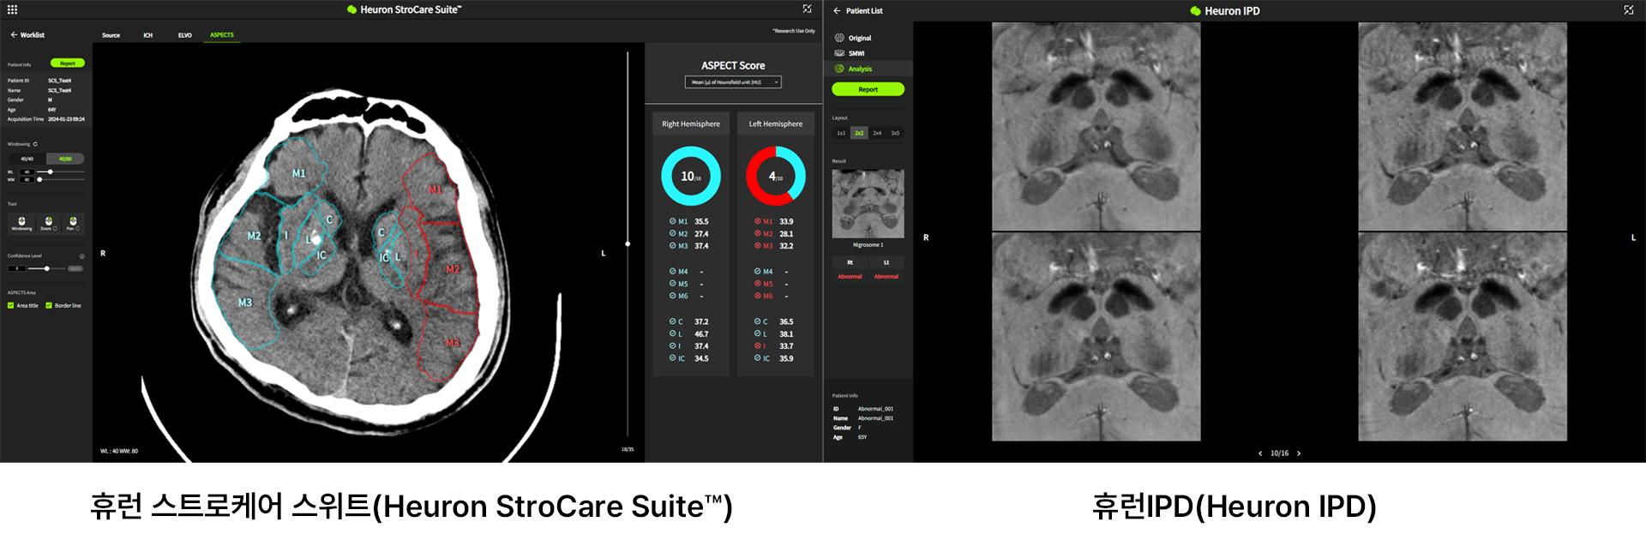Image resolution: width=1646 pixels, height=546 pixels.
Task: Uncheck the Border line checkbox
Action: click(x=49, y=305)
